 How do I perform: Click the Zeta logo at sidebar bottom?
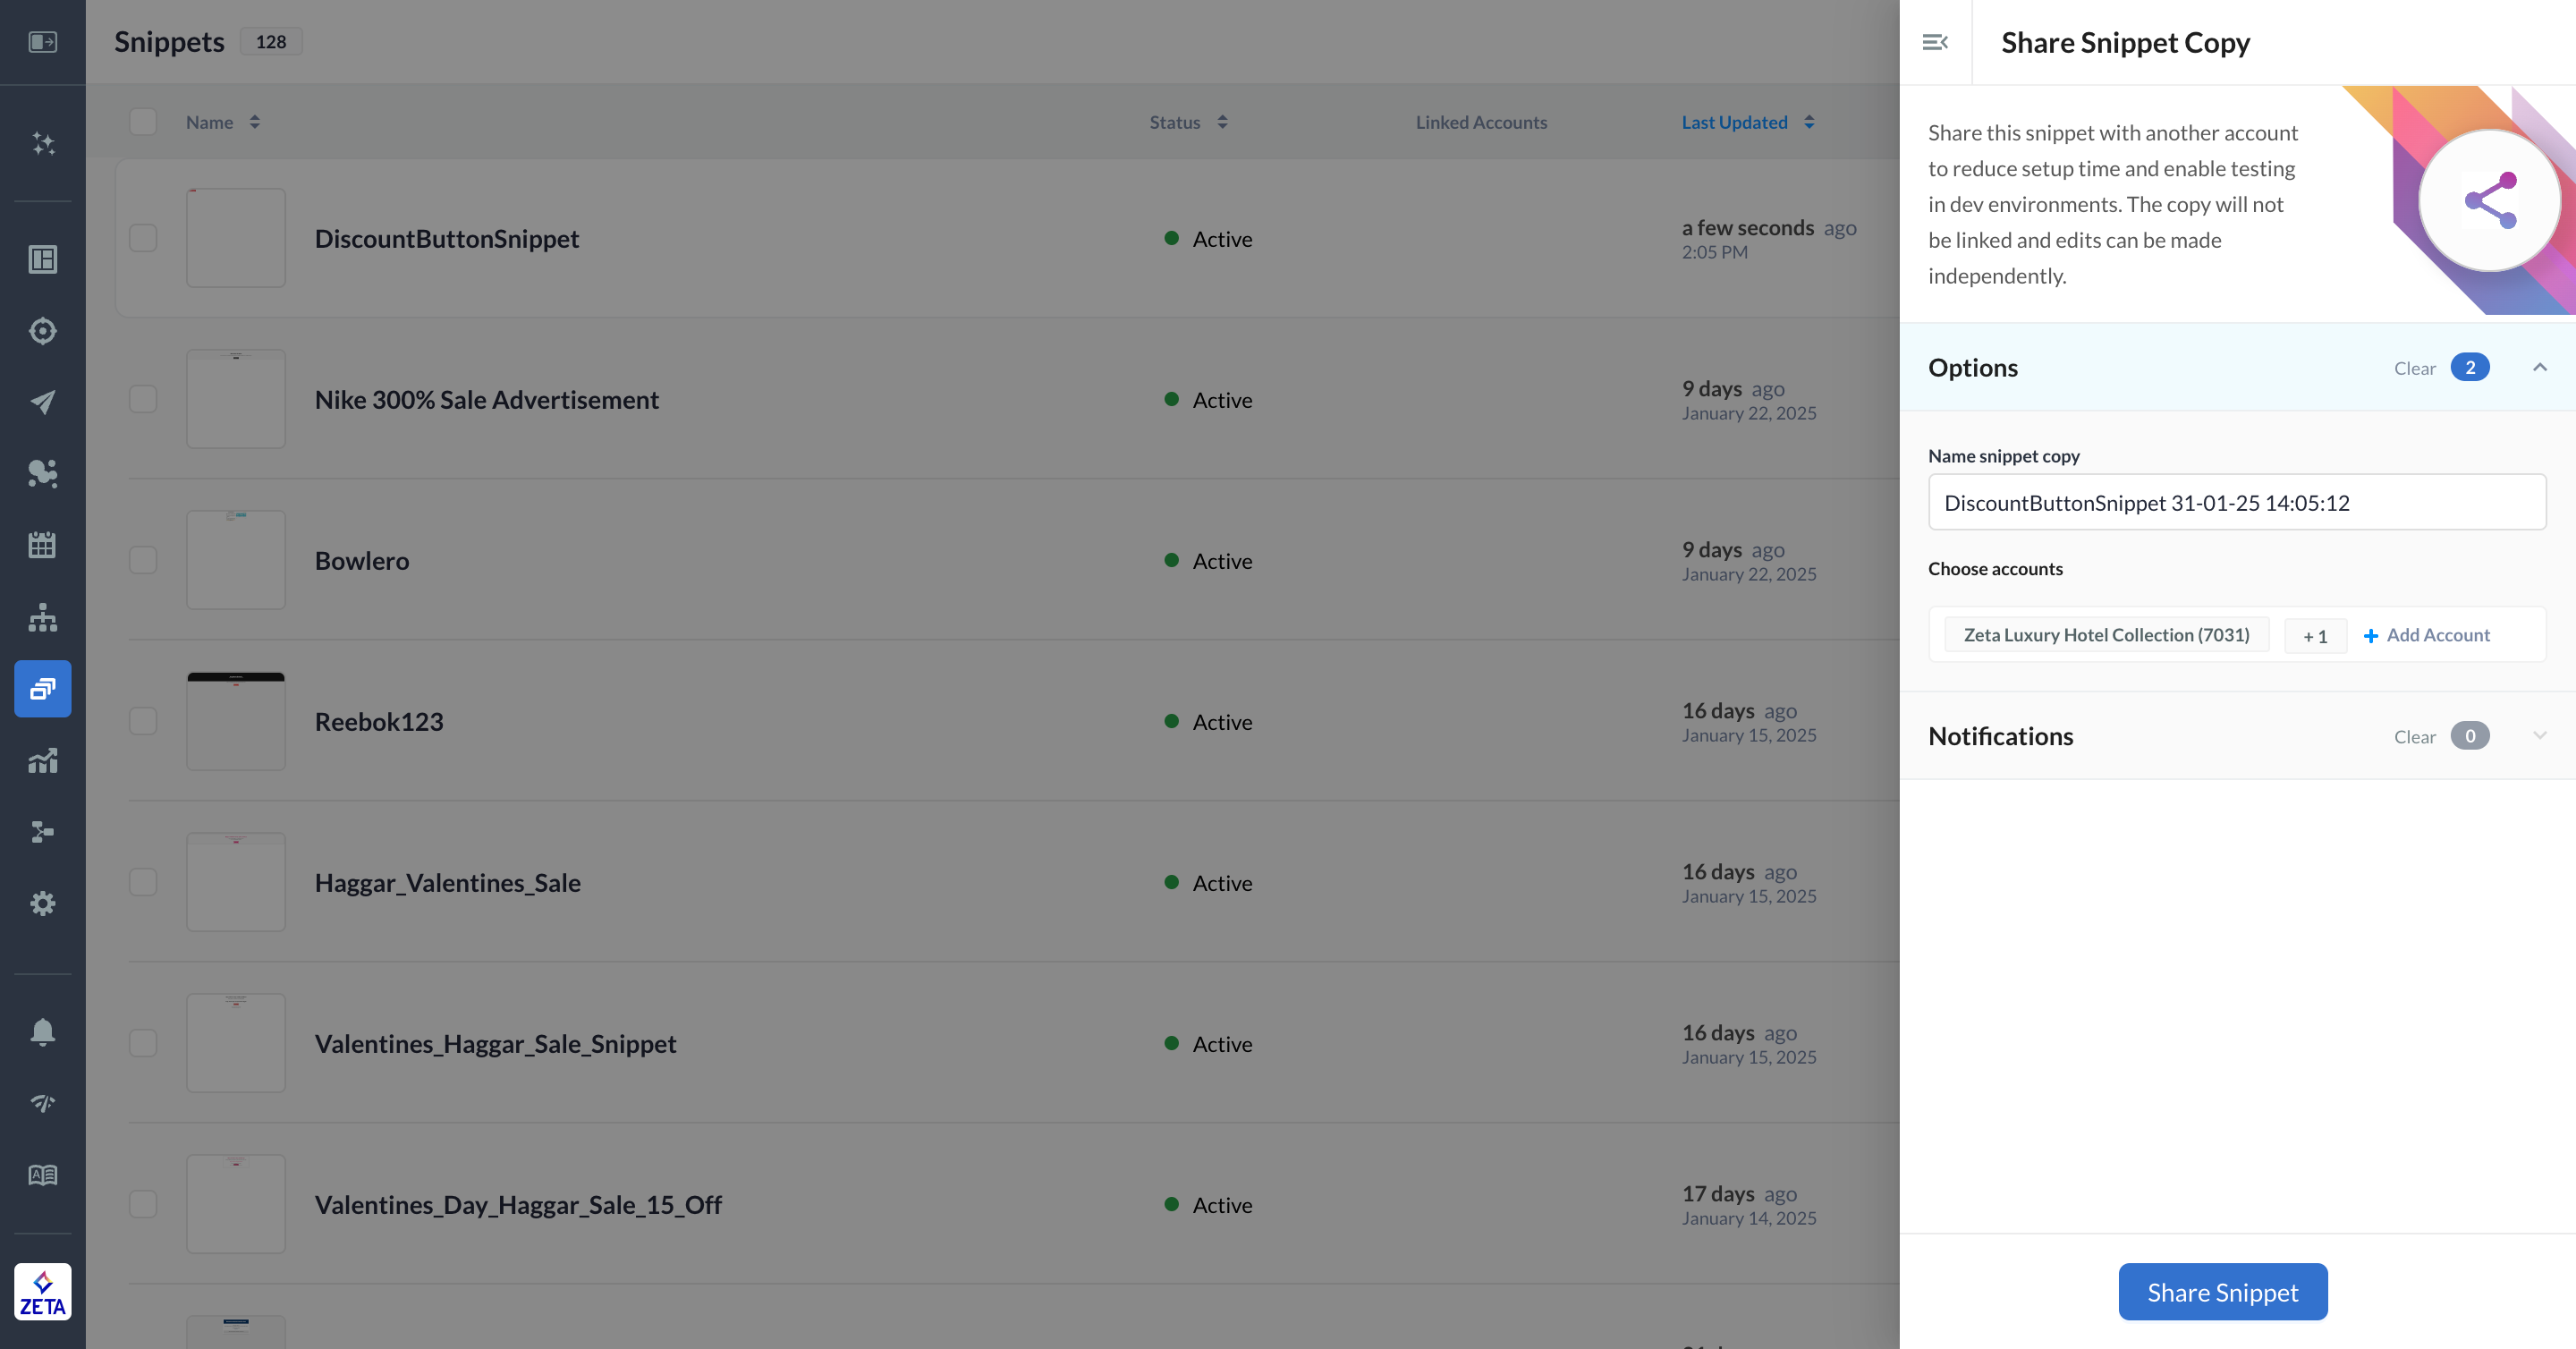42,1291
